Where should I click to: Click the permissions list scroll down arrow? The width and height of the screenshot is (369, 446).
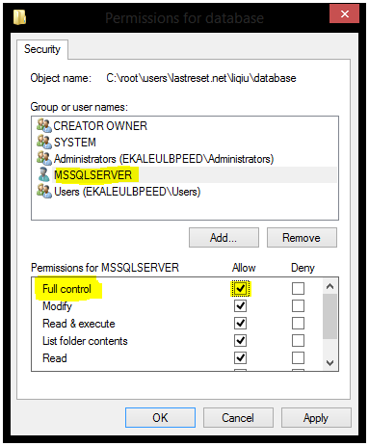[x=329, y=363]
